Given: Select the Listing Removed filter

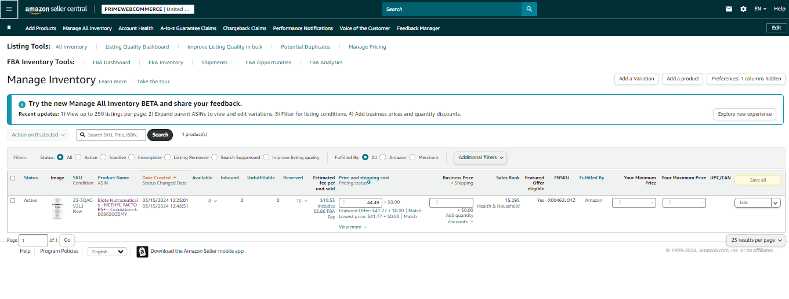Looking at the screenshot, I should [167, 157].
